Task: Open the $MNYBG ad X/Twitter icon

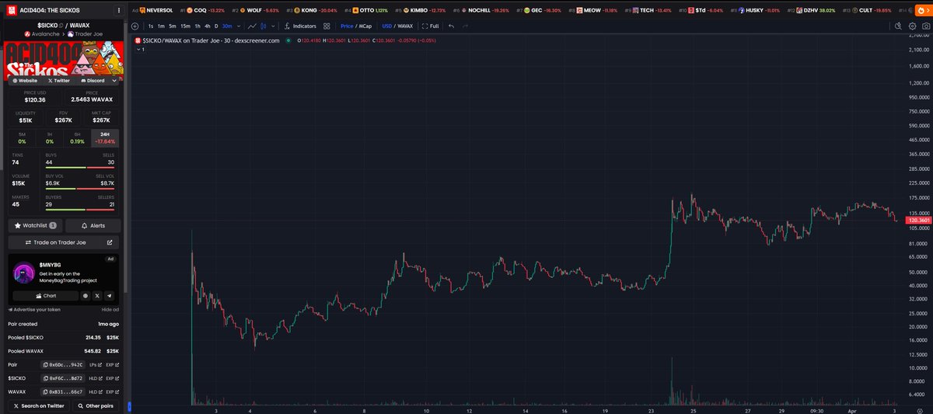Action: click(x=97, y=296)
